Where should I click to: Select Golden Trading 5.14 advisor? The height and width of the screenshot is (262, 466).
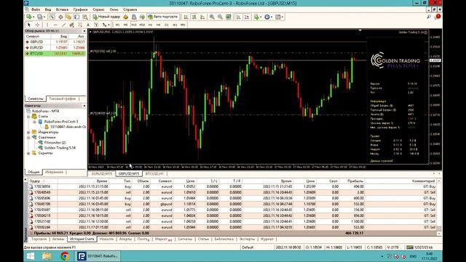(x=60, y=148)
